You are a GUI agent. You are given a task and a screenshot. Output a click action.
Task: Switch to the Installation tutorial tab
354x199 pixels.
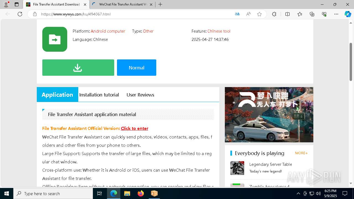99,95
